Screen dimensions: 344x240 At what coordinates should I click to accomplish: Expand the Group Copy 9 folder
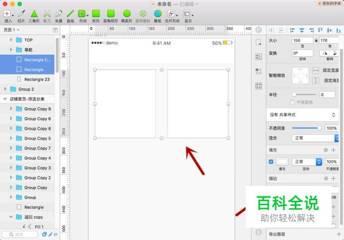tap(11, 109)
